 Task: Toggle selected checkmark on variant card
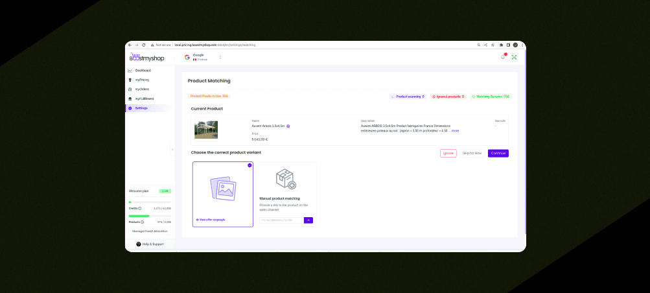click(250, 165)
